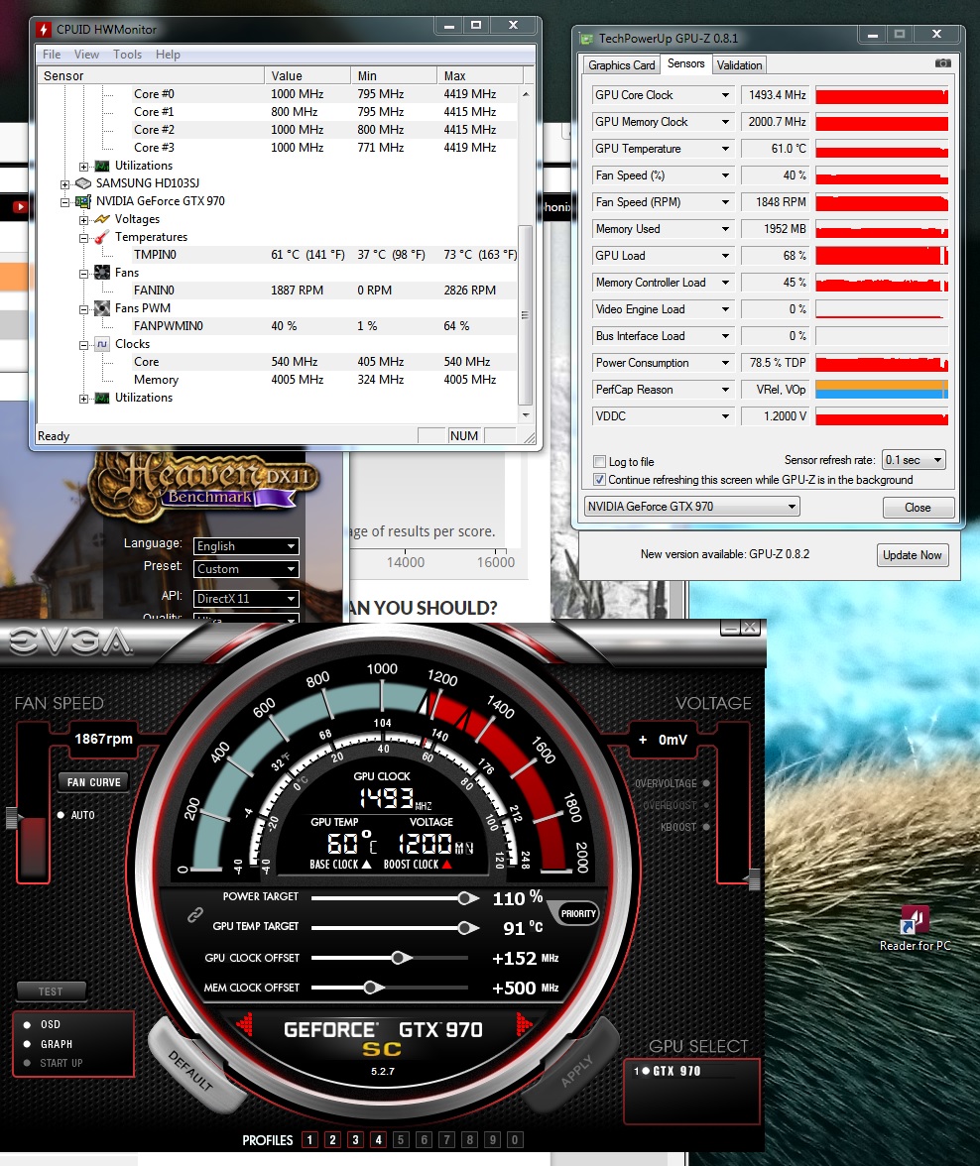Viewport: 980px width, 1166px height.
Task: Click the plus sign in the voltage panel
Action: (x=643, y=740)
